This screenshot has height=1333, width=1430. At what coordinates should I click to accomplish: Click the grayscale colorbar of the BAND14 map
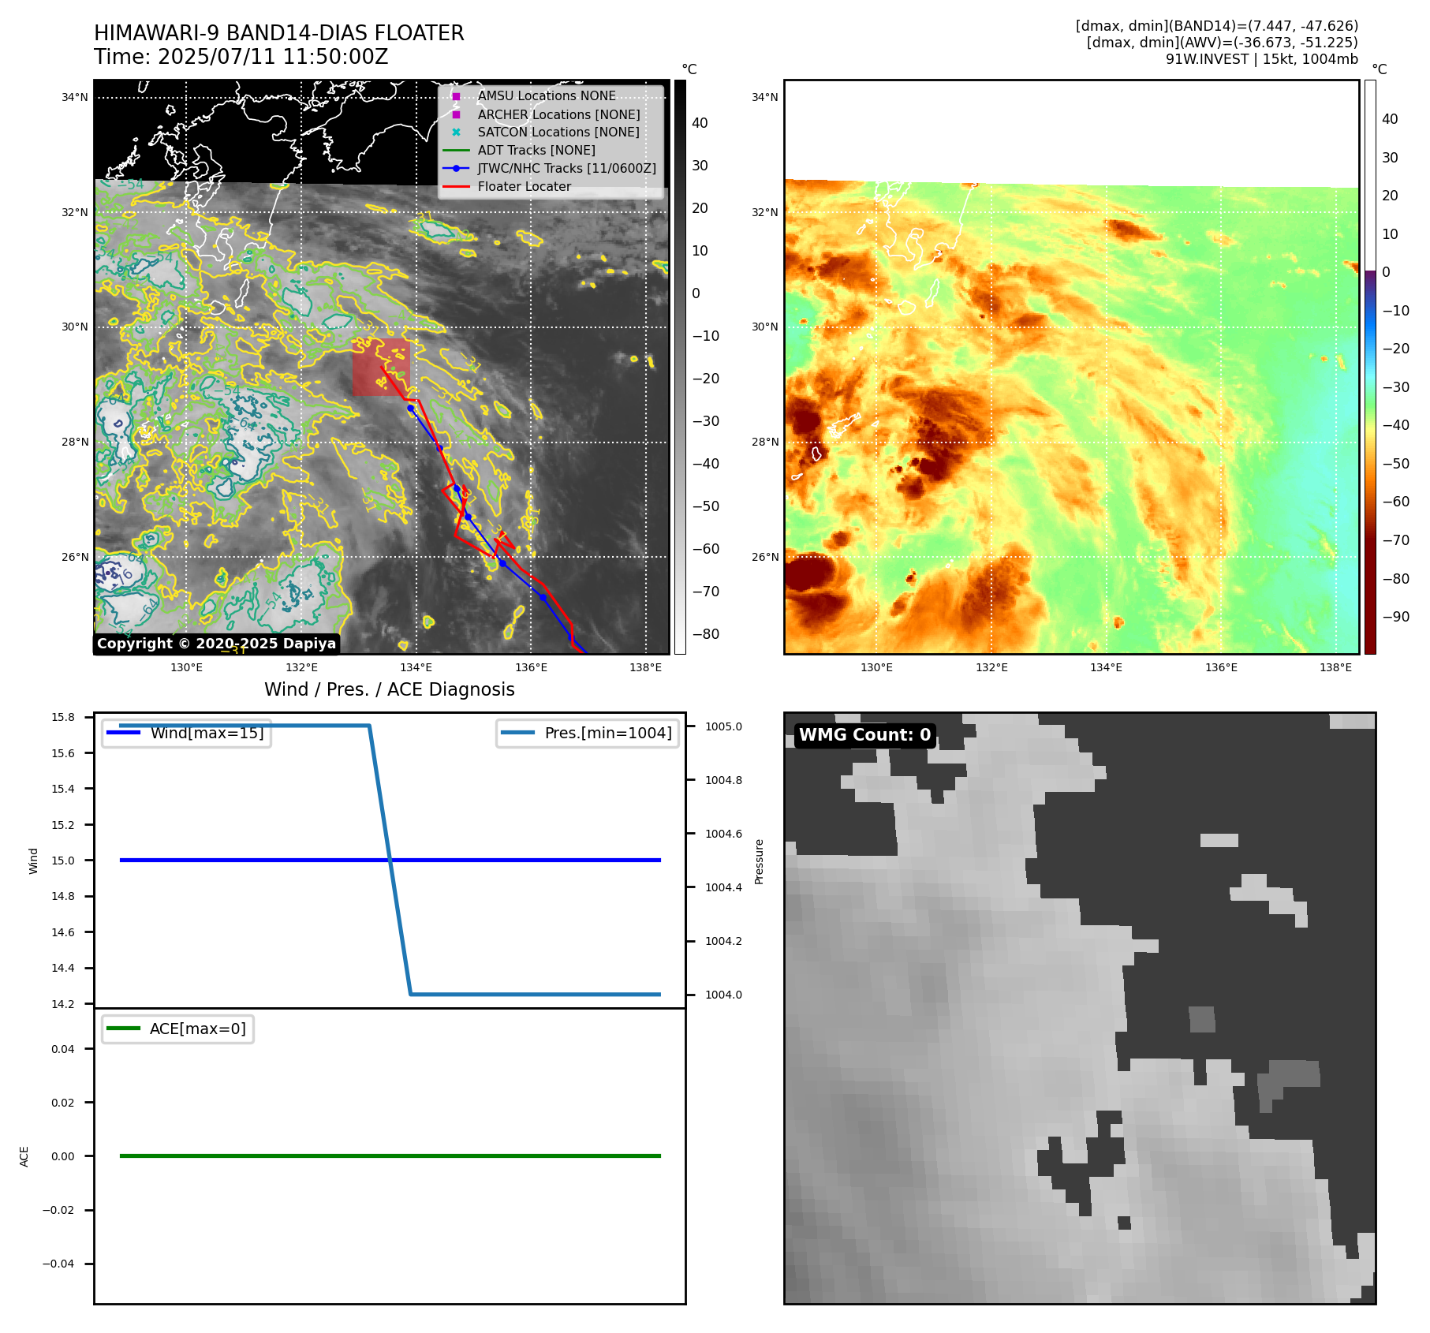[680, 367]
